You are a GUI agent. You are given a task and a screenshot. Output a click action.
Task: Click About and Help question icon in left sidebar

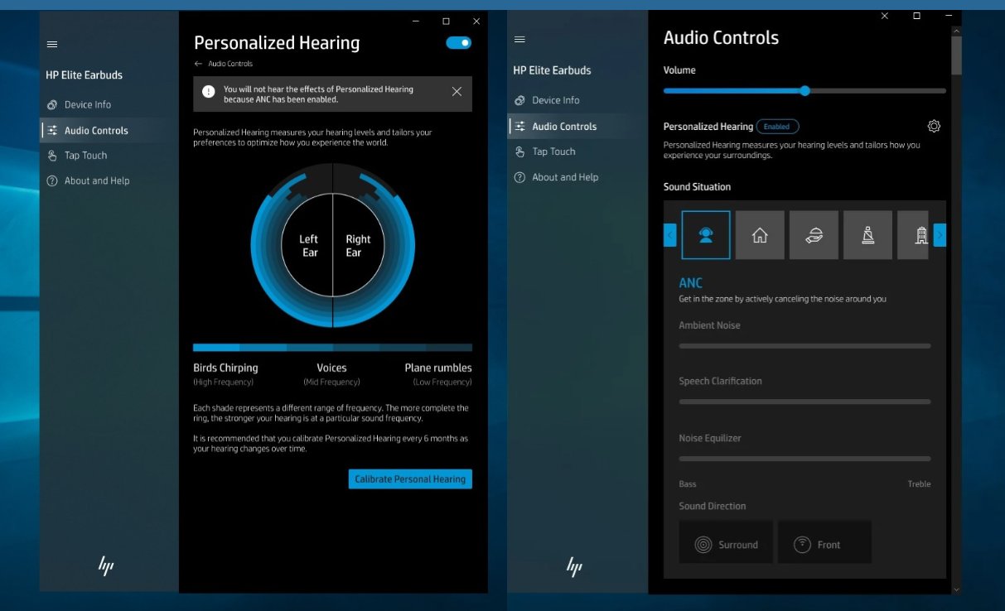click(52, 180)
